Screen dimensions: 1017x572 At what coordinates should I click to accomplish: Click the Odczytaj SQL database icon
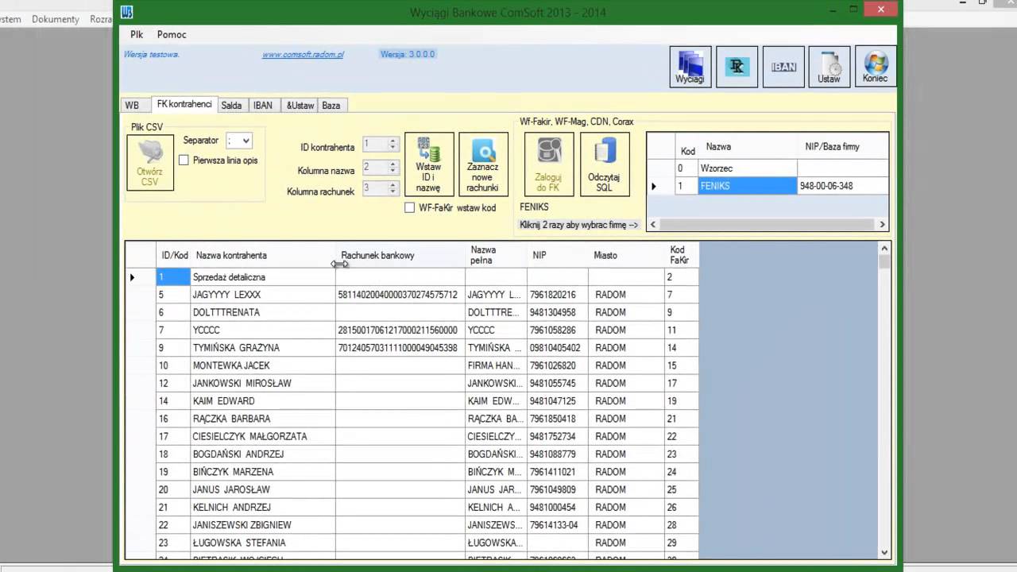605,164
